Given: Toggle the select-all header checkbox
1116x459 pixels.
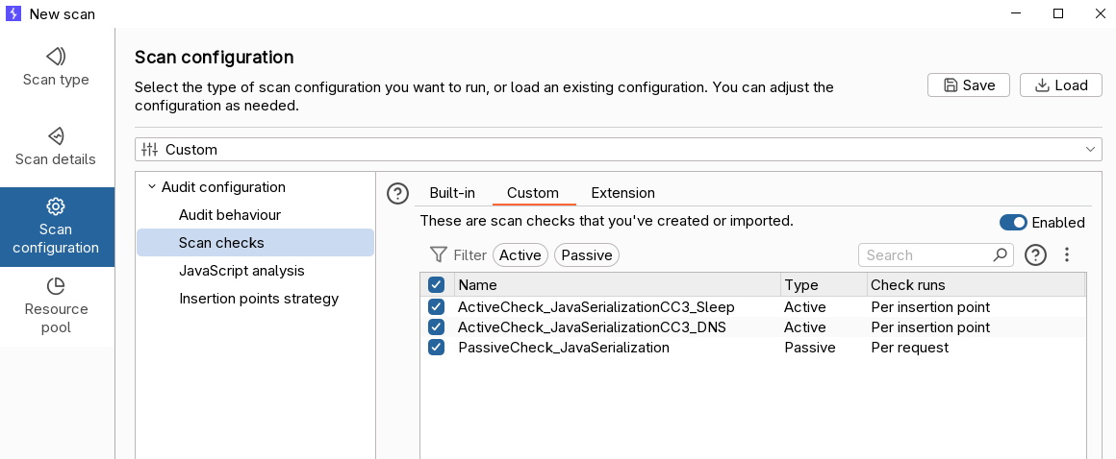Looking at the screenshot, I should [437, 285].
